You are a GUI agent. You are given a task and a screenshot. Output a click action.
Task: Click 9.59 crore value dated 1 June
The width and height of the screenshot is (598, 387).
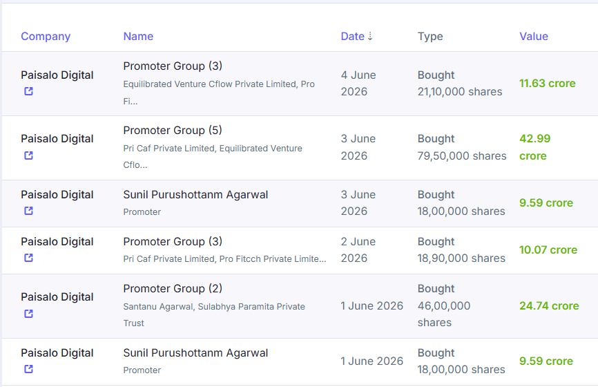point(546,361)
